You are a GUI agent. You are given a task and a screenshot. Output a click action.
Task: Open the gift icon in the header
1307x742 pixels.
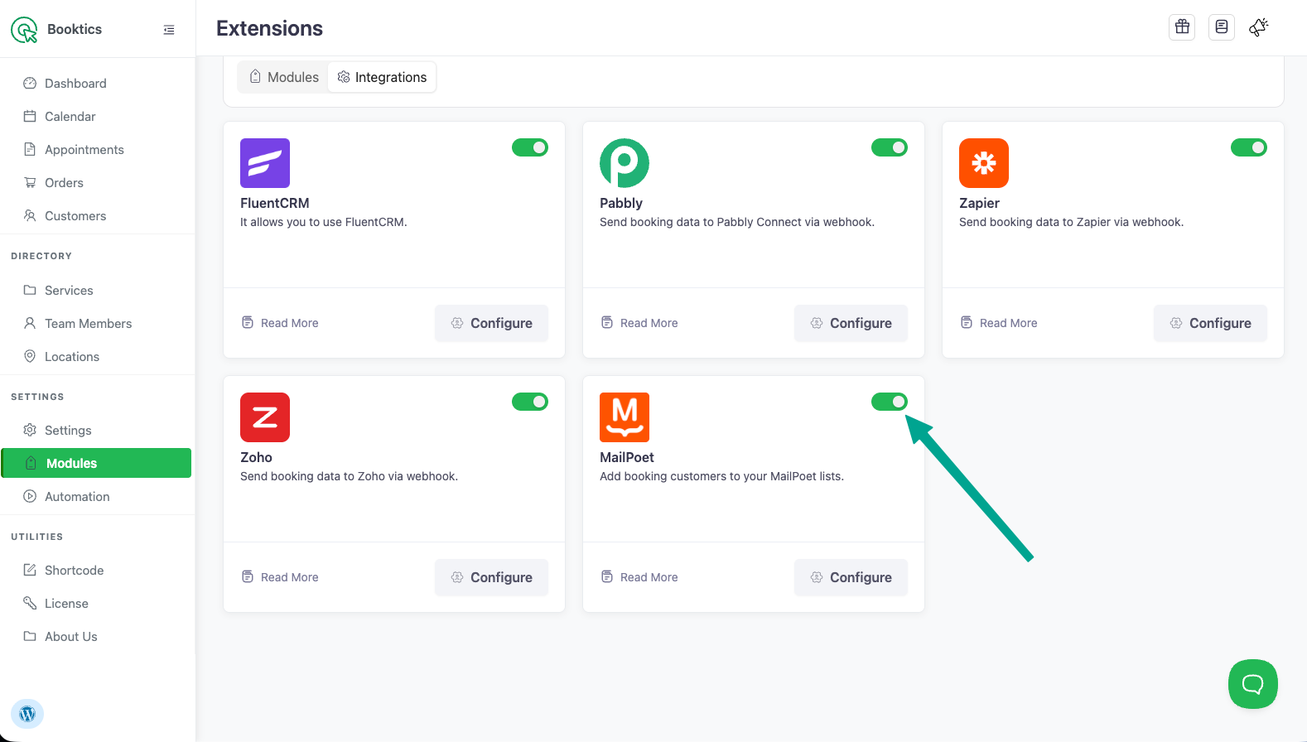[1182, 27]
